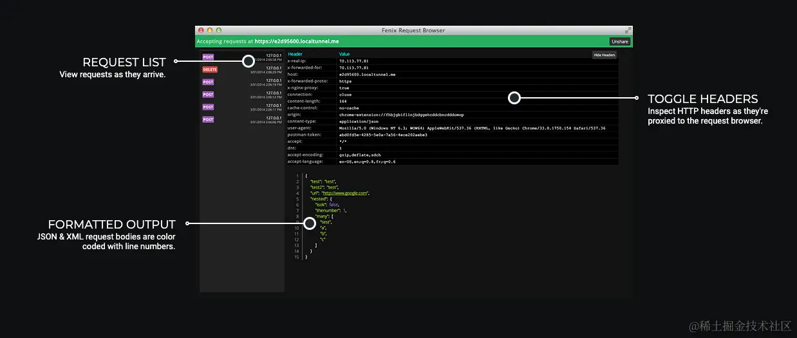Click the accept-encoding value gzip,deflate,sdch
This screenshot has height=338, width=797.
coord(360,155)
